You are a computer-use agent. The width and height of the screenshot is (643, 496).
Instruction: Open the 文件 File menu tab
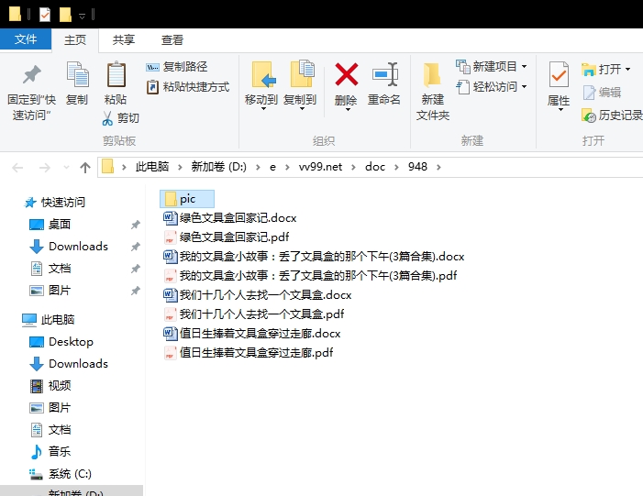tap(26, 39)
